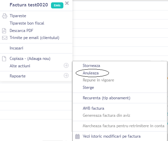Image resolution: width=168 pixels, height=141 pixels.
Task: Click the Descarca PDF option
Action: tap(21, 31)
